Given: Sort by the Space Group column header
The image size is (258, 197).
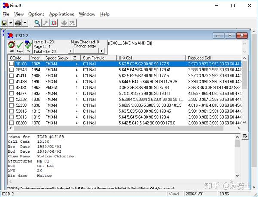Looking at the screenshot, I should click(x=57, y=58).
